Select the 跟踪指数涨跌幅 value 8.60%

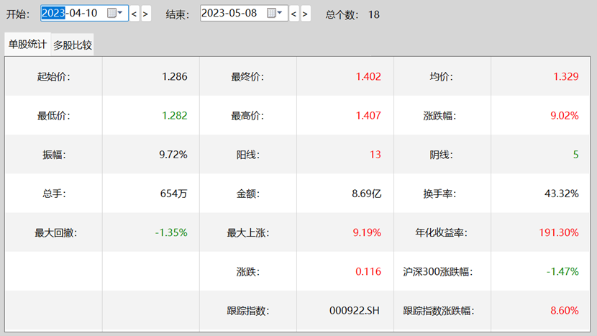coord(564,311)
